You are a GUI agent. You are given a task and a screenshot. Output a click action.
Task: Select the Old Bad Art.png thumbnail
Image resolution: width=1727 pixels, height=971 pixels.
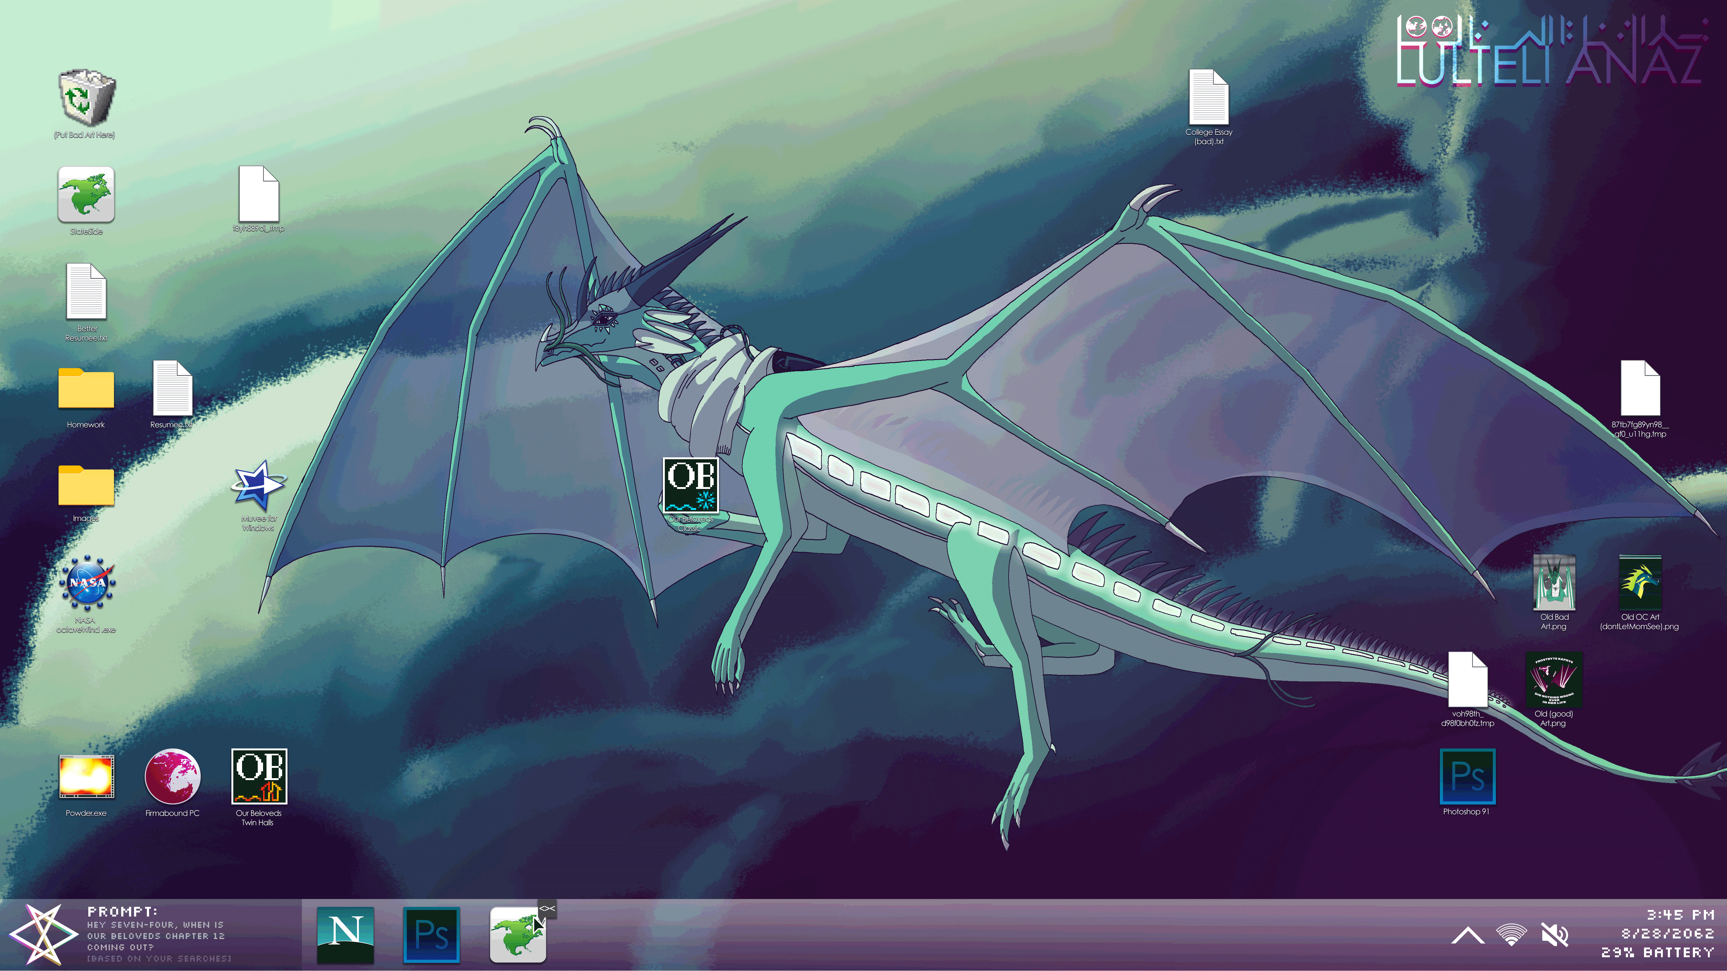pyautogui.click(x=1554, y=582)
